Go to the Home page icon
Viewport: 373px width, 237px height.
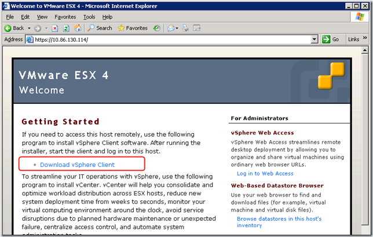tap(78, 28)
